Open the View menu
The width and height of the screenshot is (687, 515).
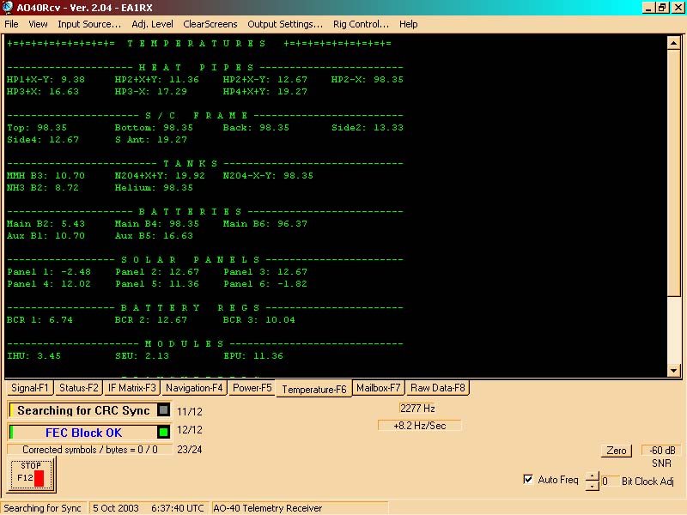tap(38, 24)
